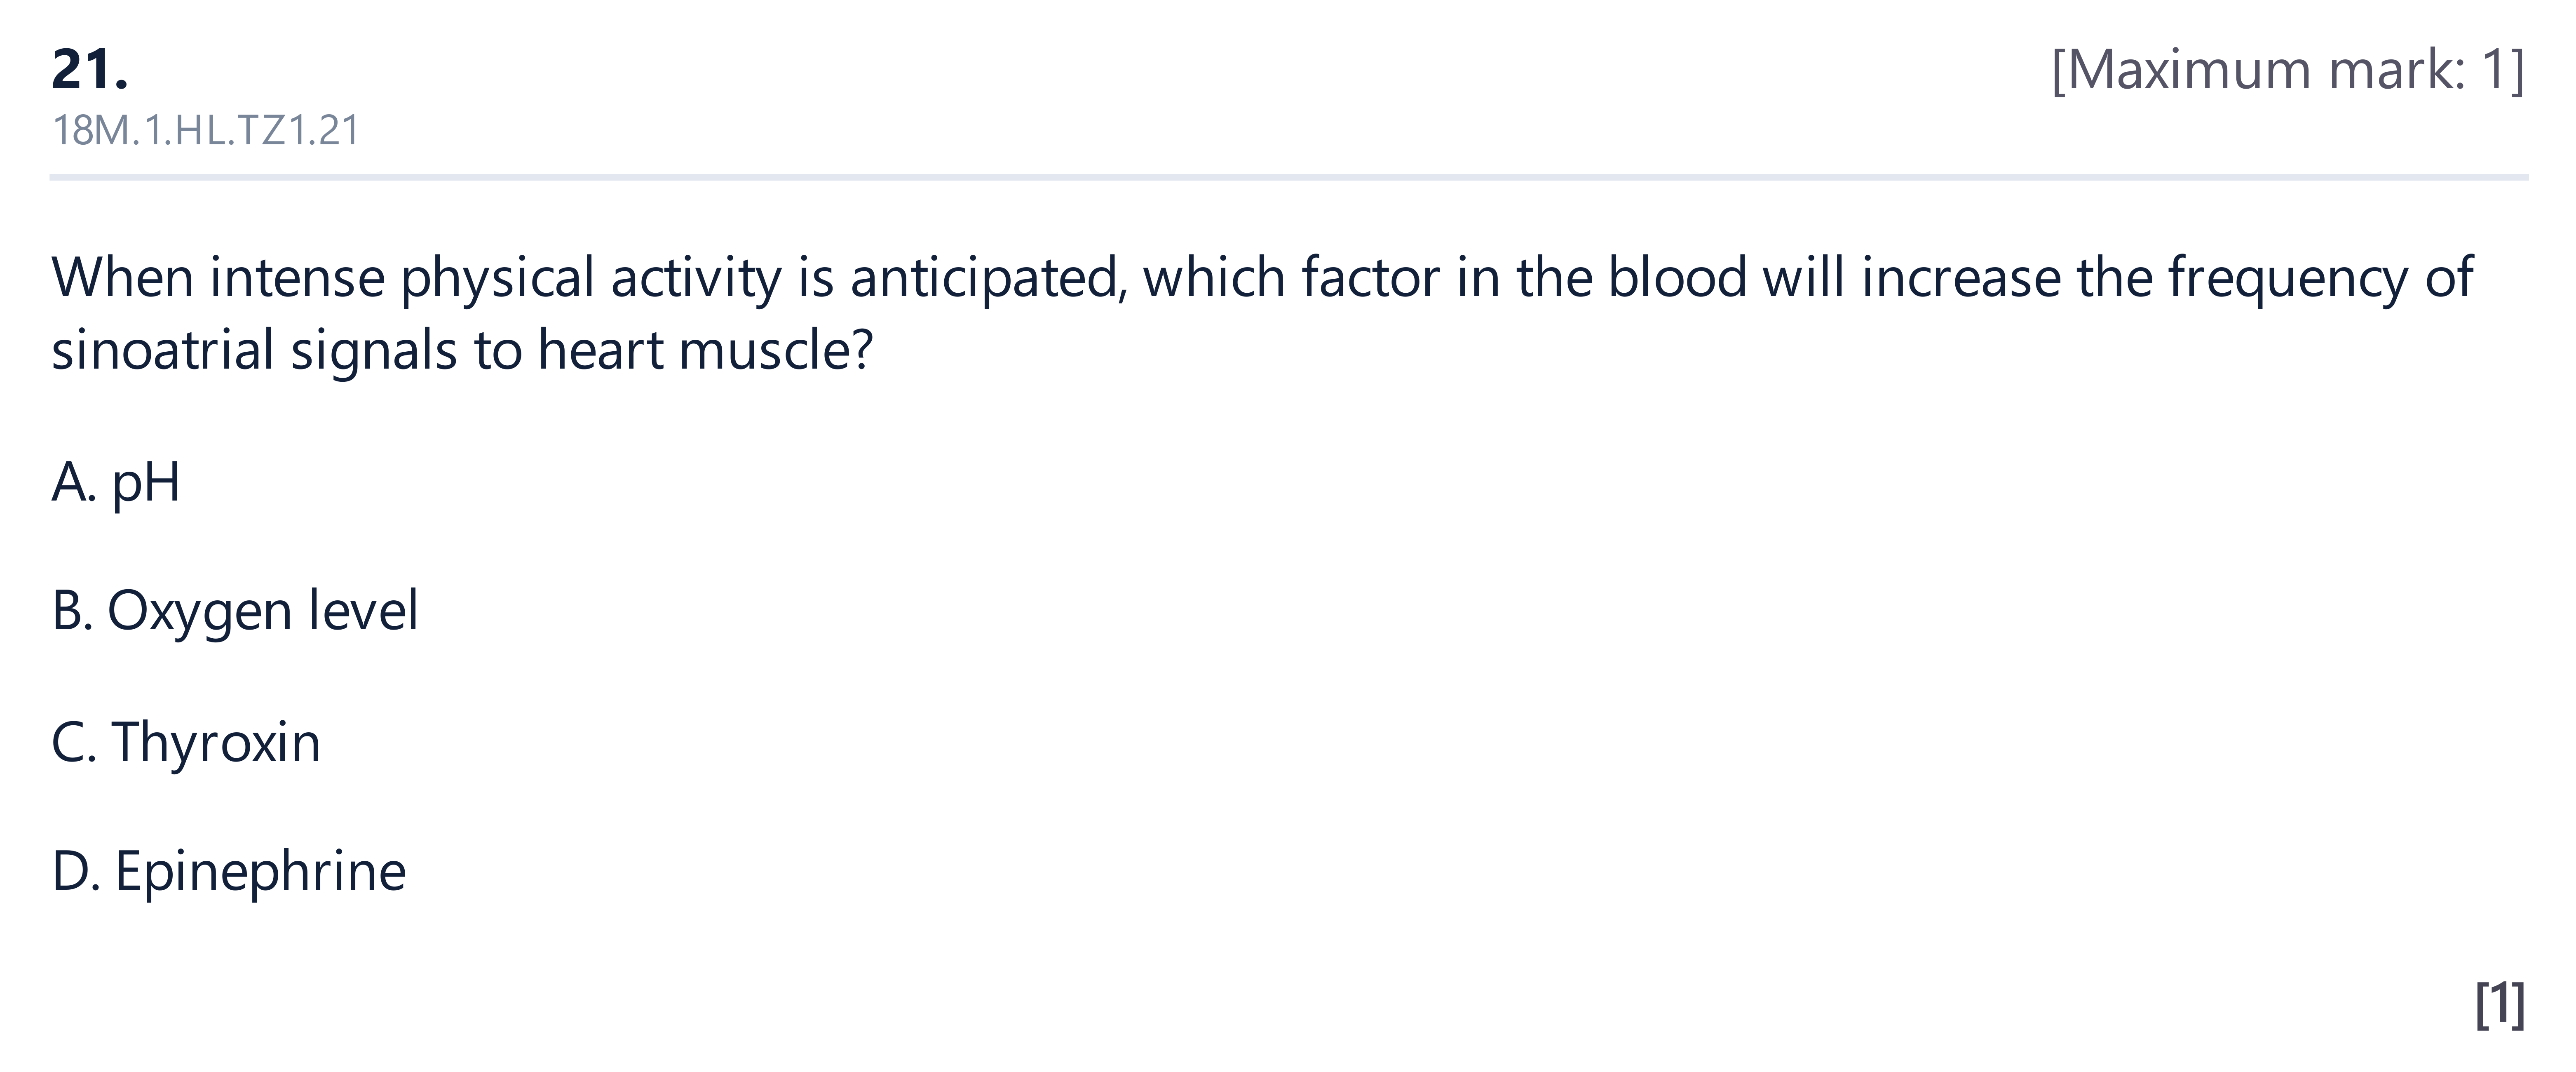2576x1072 pixels.
Task: Click the letter "D." option marker
Action: [76, 871]
